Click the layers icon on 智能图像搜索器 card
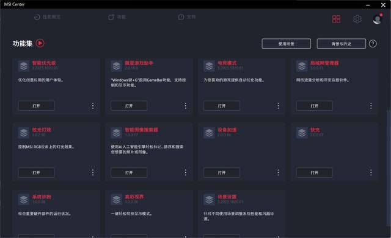 point(117,133)
